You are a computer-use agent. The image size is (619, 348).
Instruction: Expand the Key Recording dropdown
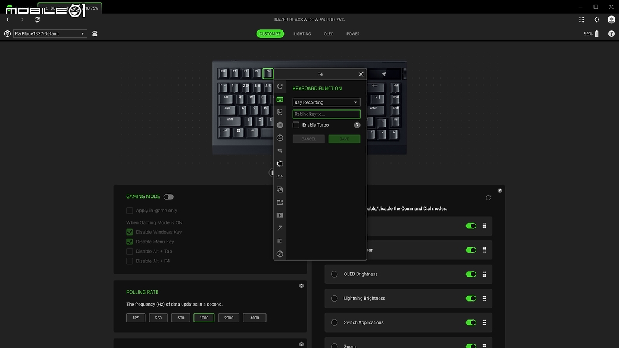pyautogui.click(x=327, y=102)
